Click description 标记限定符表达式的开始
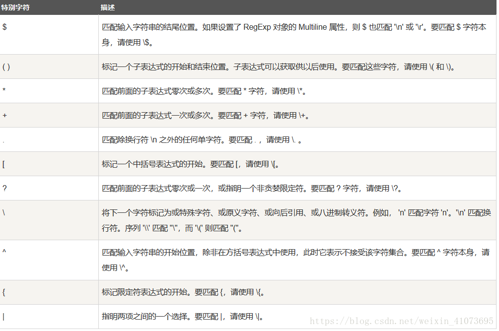Screen dimensions: 499x331 [297, 292]
